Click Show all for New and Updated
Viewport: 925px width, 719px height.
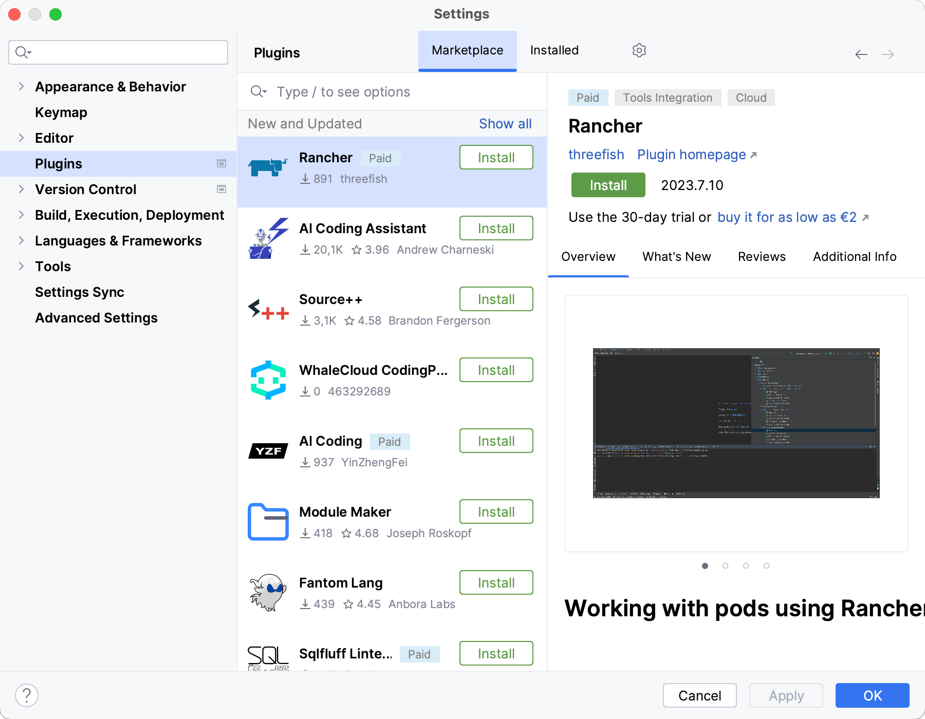(x=505, y=124)
